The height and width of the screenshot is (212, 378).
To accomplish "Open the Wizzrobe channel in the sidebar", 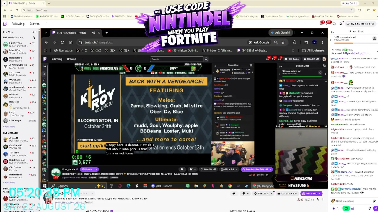I will pyautogui.click(x=19, y=74).
